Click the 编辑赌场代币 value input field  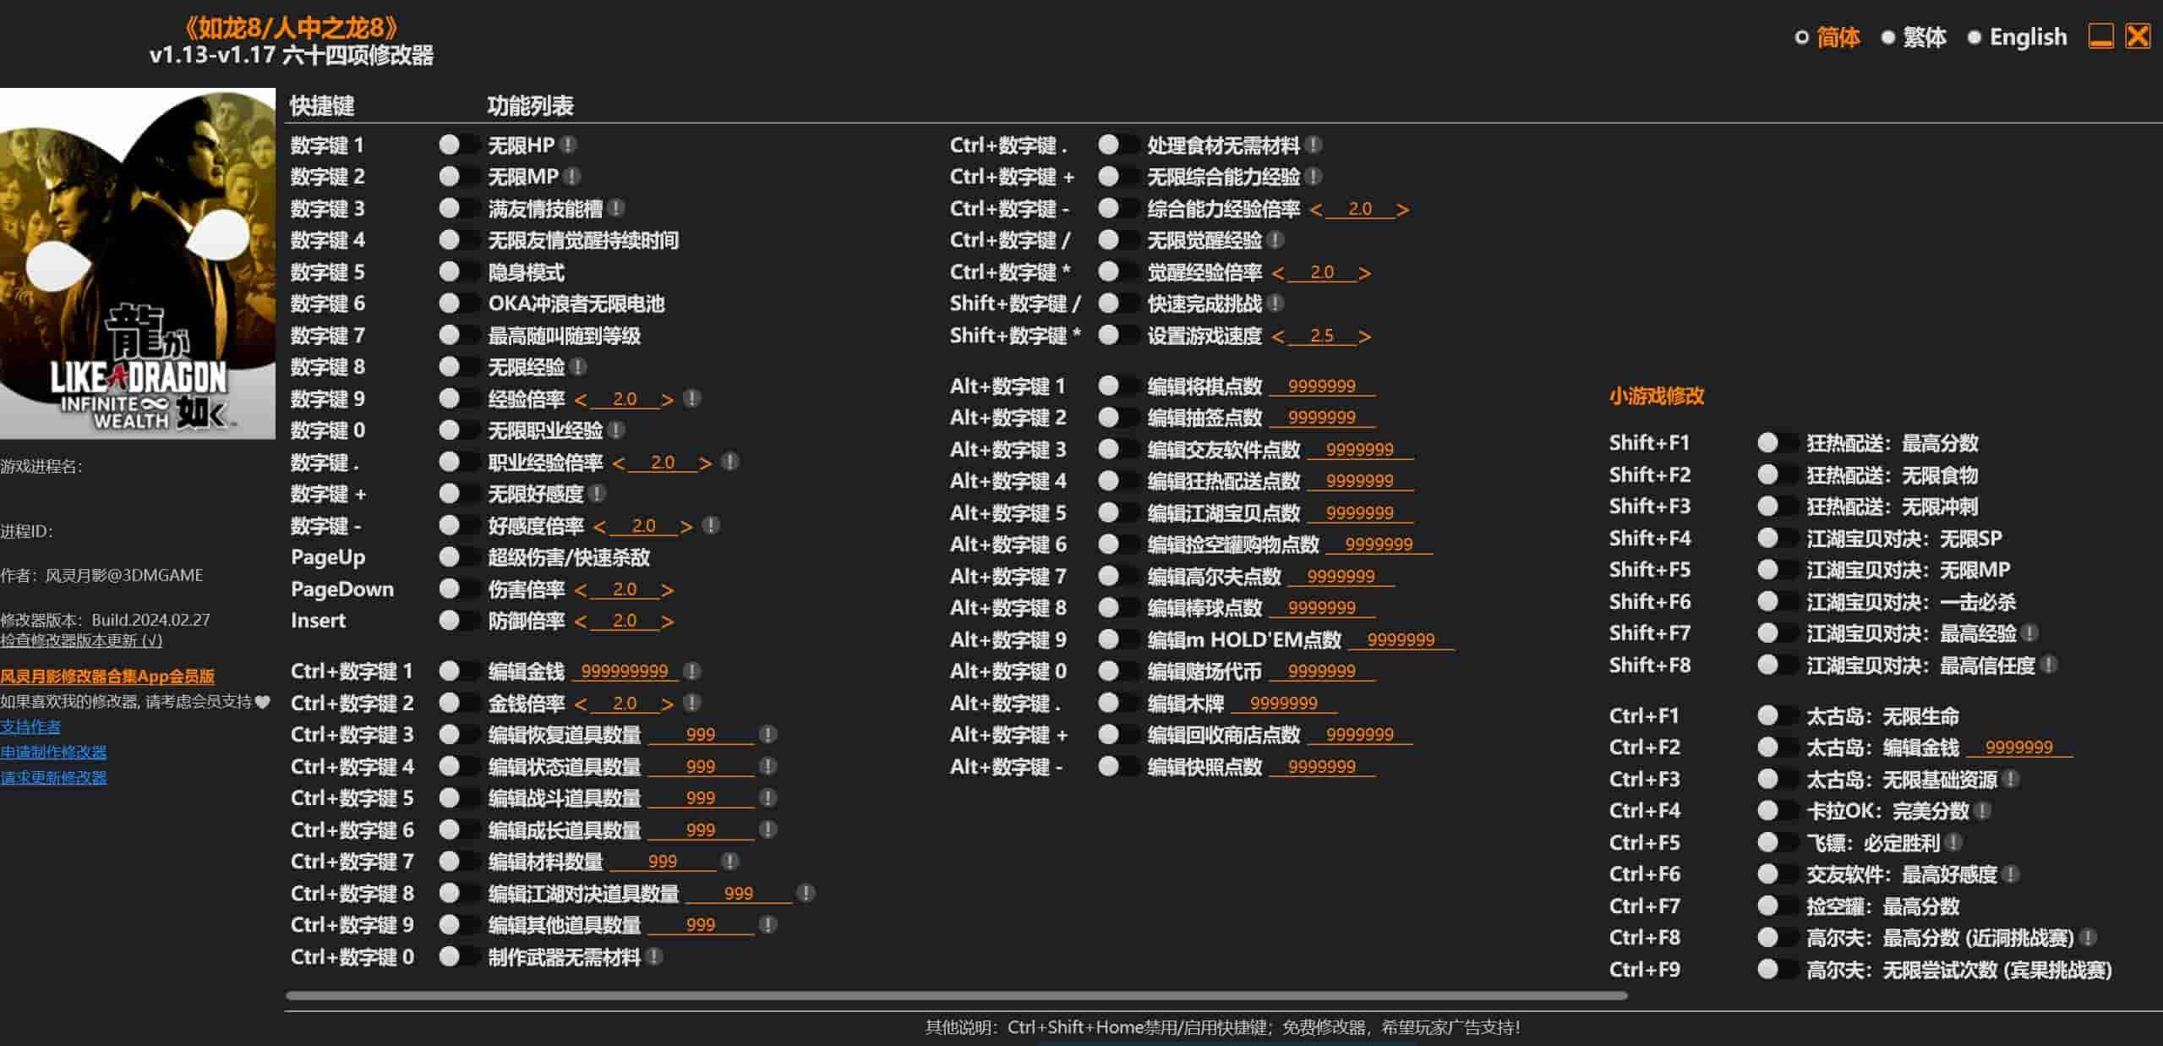pos(1321,671)
